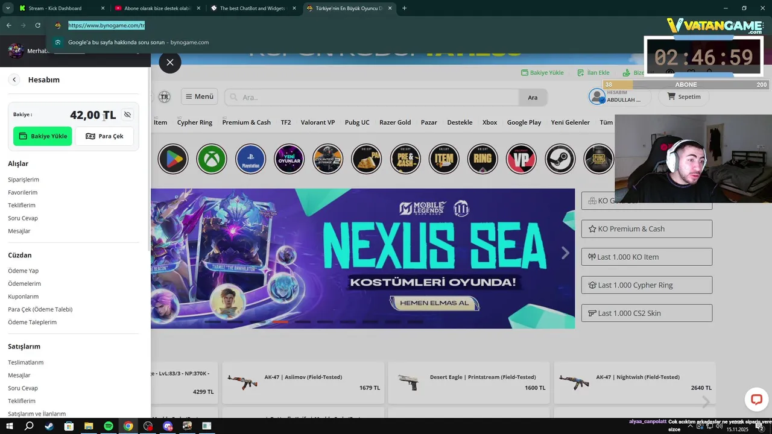The image size is (772, 434).
Task: Select Pazar in the category bar
Action: tap(429, 122)
